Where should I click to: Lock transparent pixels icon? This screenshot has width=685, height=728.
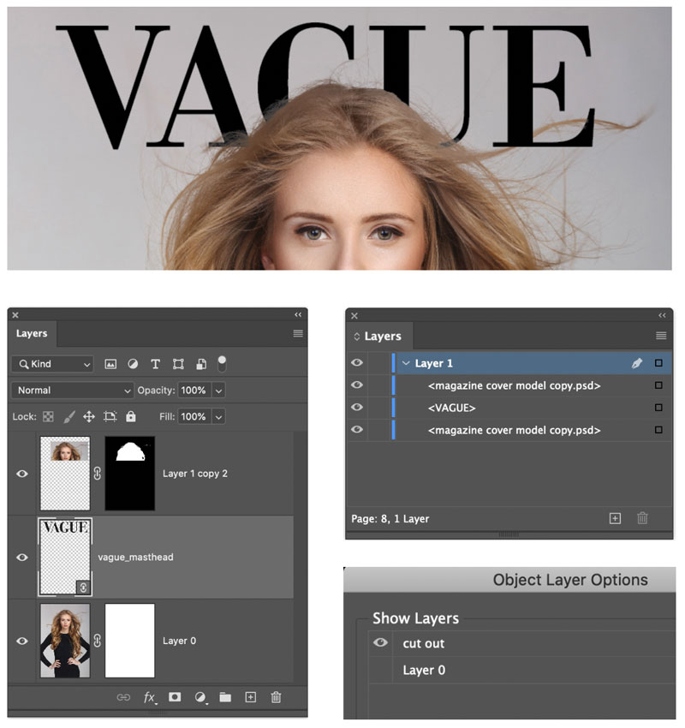coord(48,416)
